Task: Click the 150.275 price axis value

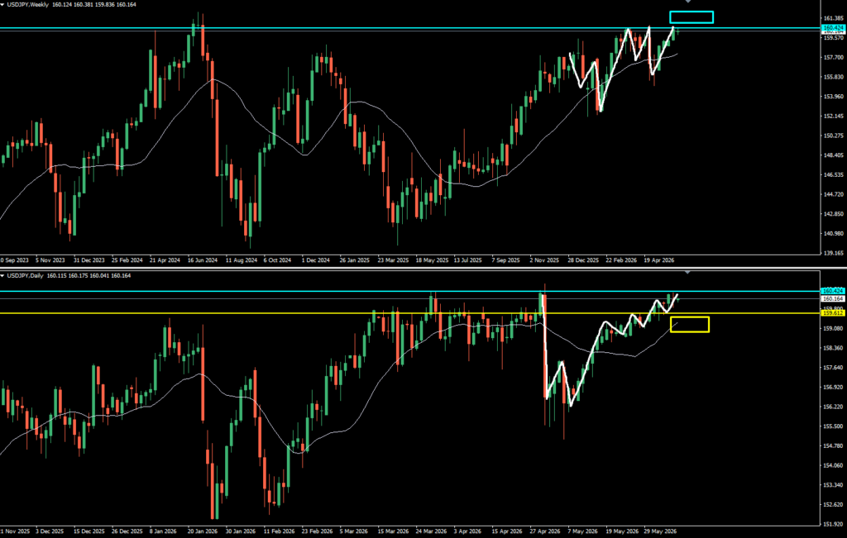Action: point(834,136)
